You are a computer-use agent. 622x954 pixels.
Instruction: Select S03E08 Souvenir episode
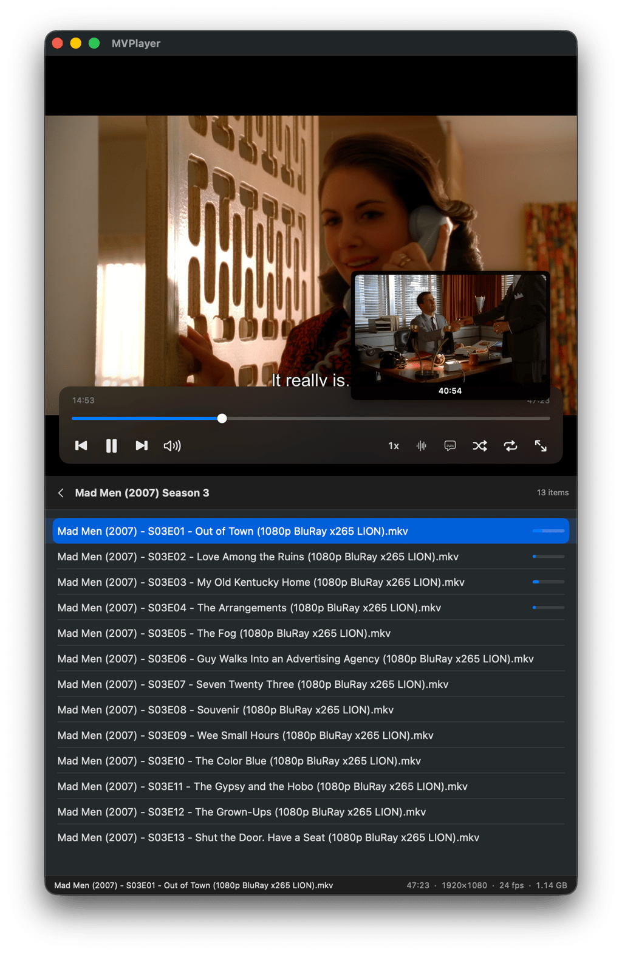coord(311,710)
